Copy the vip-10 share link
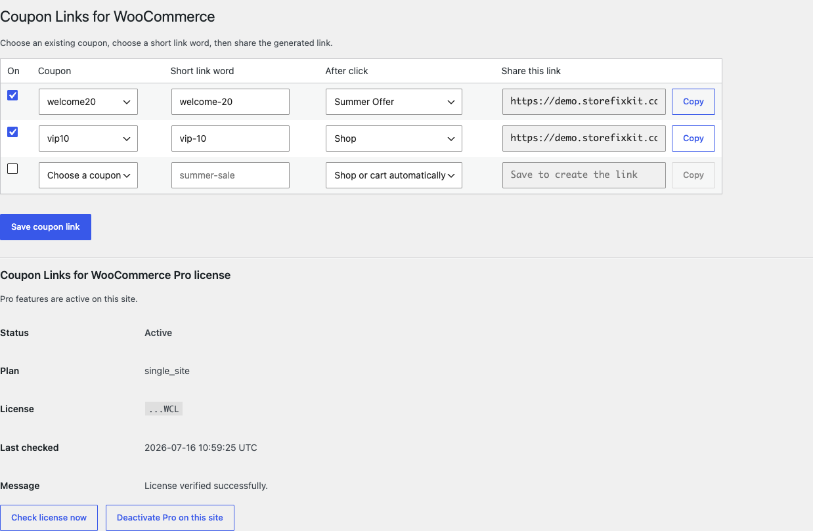813x531 pixels. point(693,138)
